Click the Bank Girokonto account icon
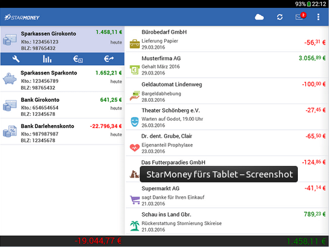 point(10,106)
